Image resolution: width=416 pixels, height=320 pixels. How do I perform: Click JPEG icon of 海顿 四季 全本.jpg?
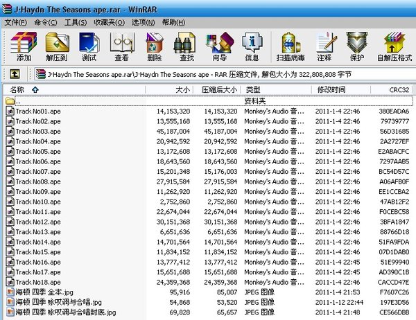pyautogui.click(x=10, y=292)
